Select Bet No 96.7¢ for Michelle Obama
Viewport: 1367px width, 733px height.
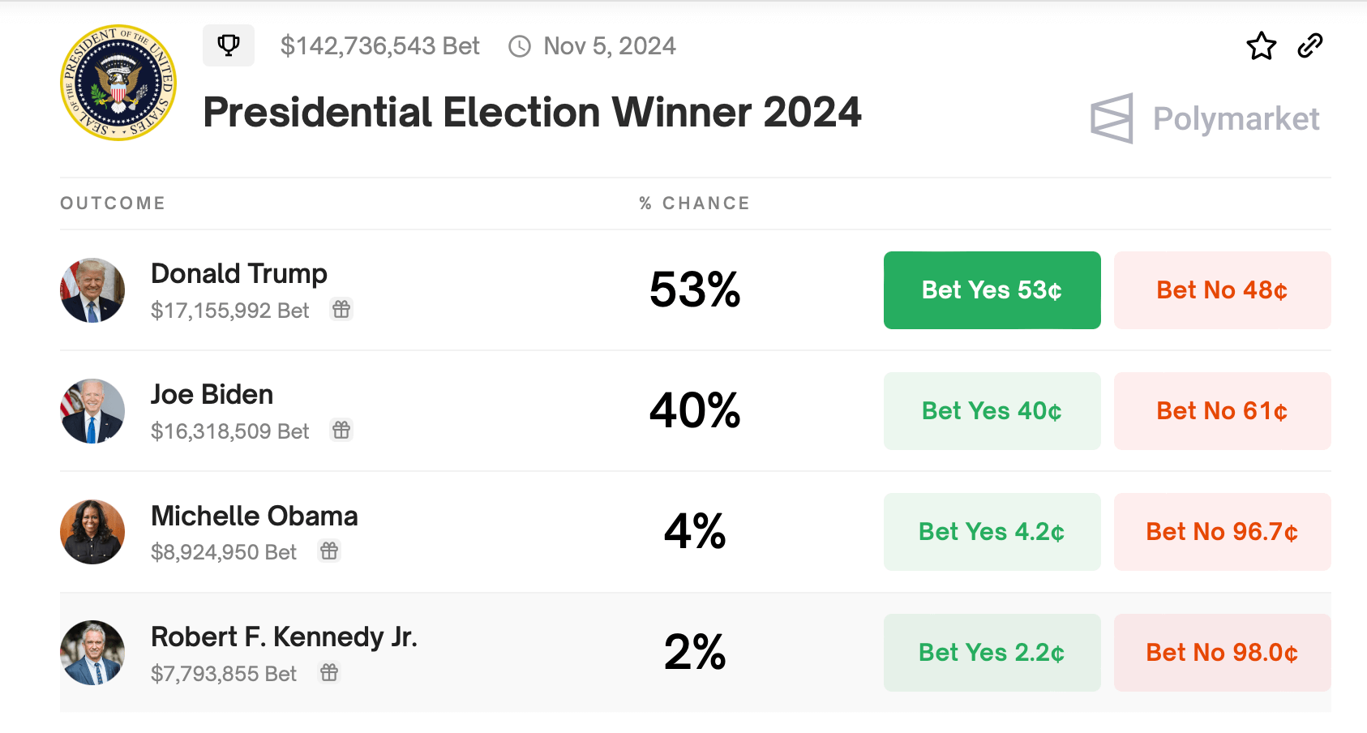pos(1222,532)
